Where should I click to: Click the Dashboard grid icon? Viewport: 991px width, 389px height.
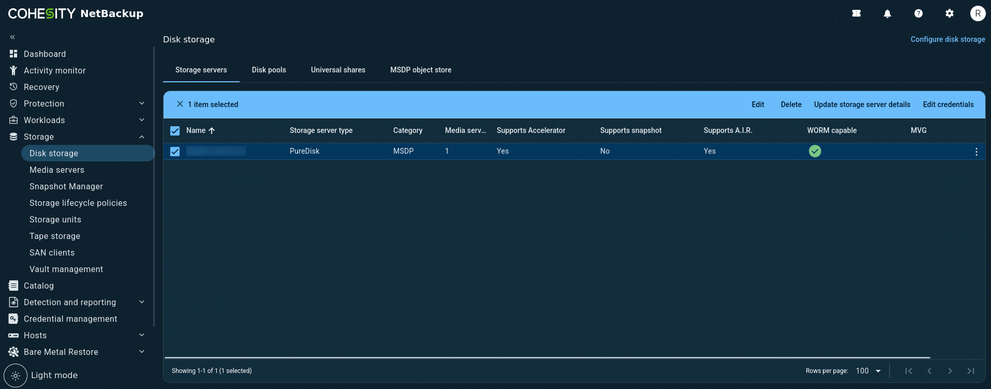(x=13, y=54)
